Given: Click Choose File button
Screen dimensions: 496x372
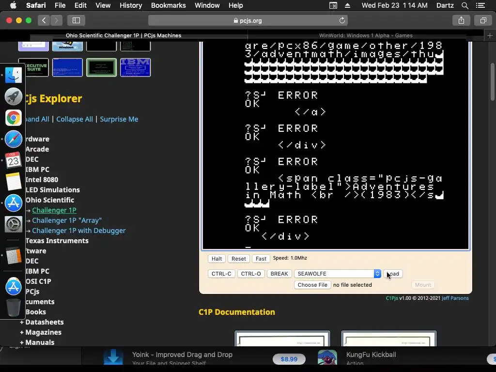Looking at the screenshot, I should click(x=312, y=285).
